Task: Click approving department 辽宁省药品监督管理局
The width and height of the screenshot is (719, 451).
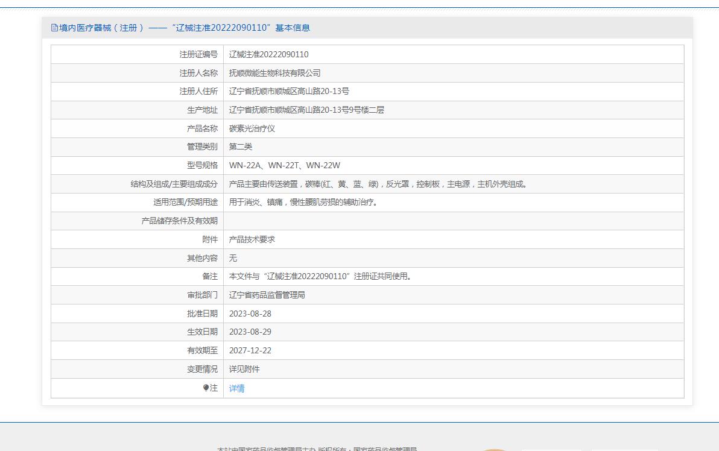Action: pyautogui.click(x=267, y=295)
